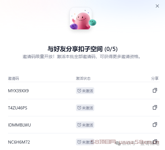Viewport: 165px width, 150px height.
Task: Close the invite sharing dialog
Action: point(157,6)
